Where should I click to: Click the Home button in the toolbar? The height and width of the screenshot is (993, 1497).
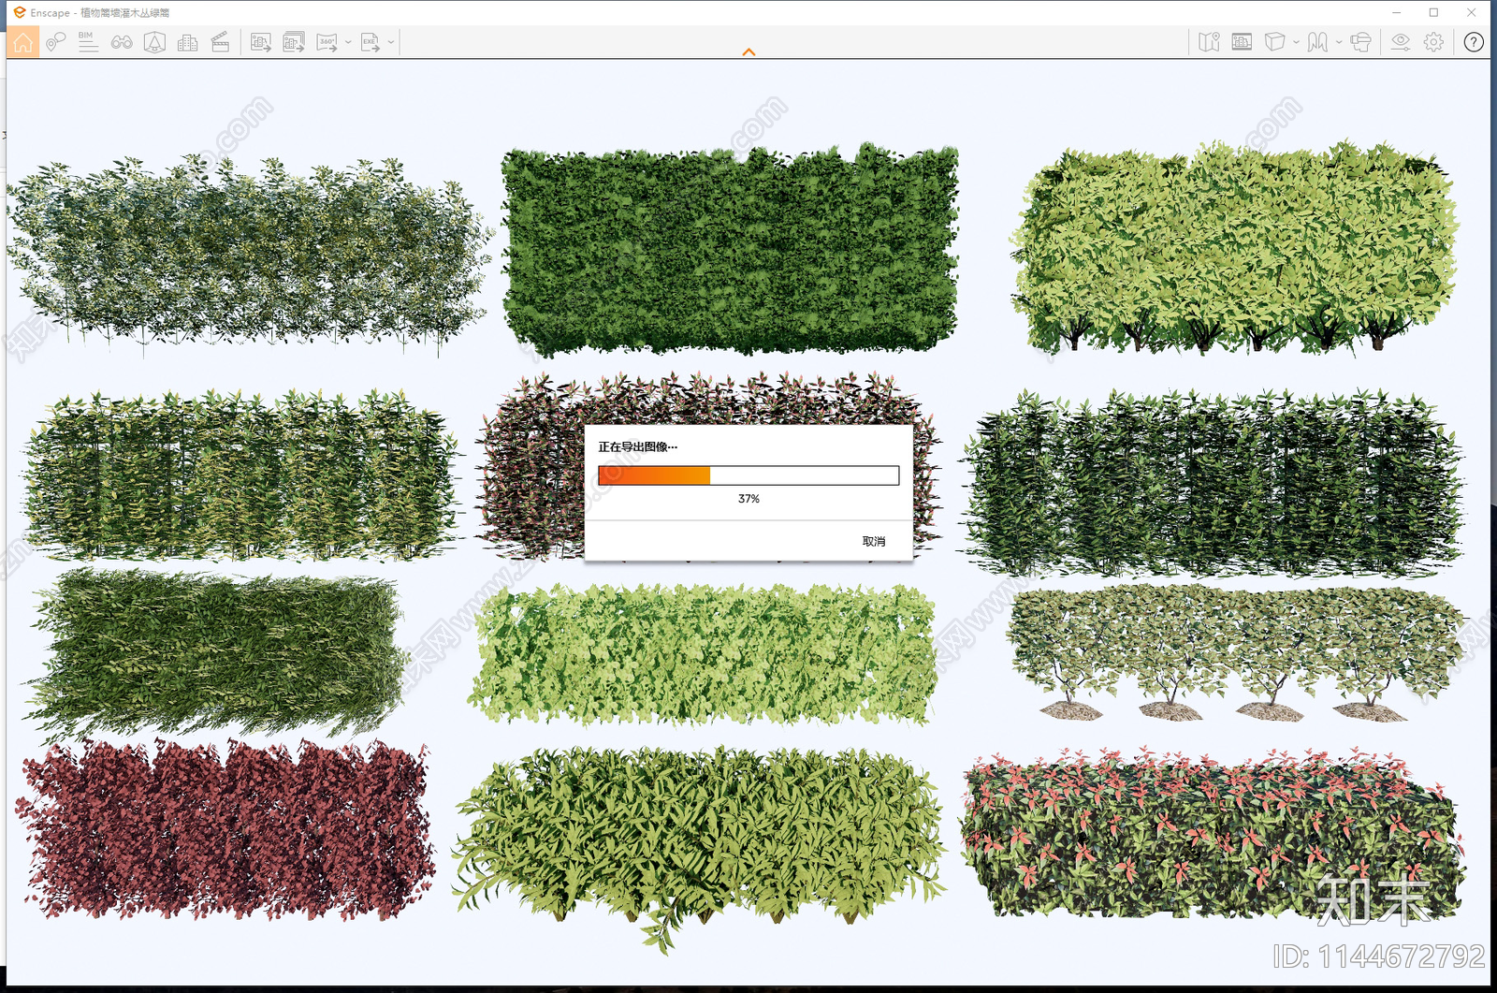[x=22, y=42]
